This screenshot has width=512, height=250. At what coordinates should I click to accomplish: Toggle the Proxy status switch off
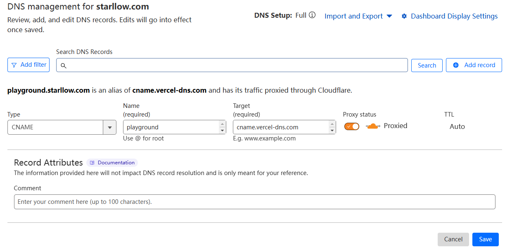coord(352,126)
